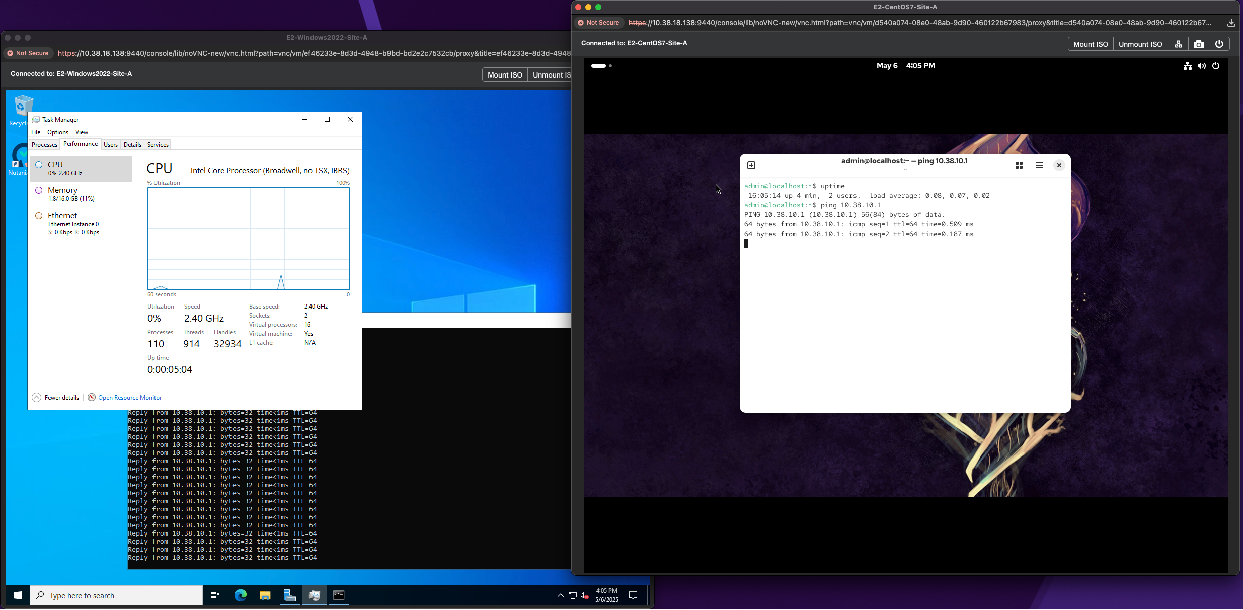Image resolution: width=1243 pixels, height=610 pixels.
Task: Open GNOME network status icon in top bar
Action: 1187,66
